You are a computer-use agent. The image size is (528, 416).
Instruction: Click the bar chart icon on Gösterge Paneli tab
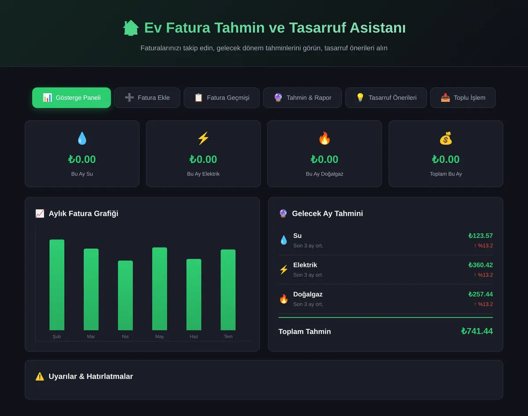point(48,98)
